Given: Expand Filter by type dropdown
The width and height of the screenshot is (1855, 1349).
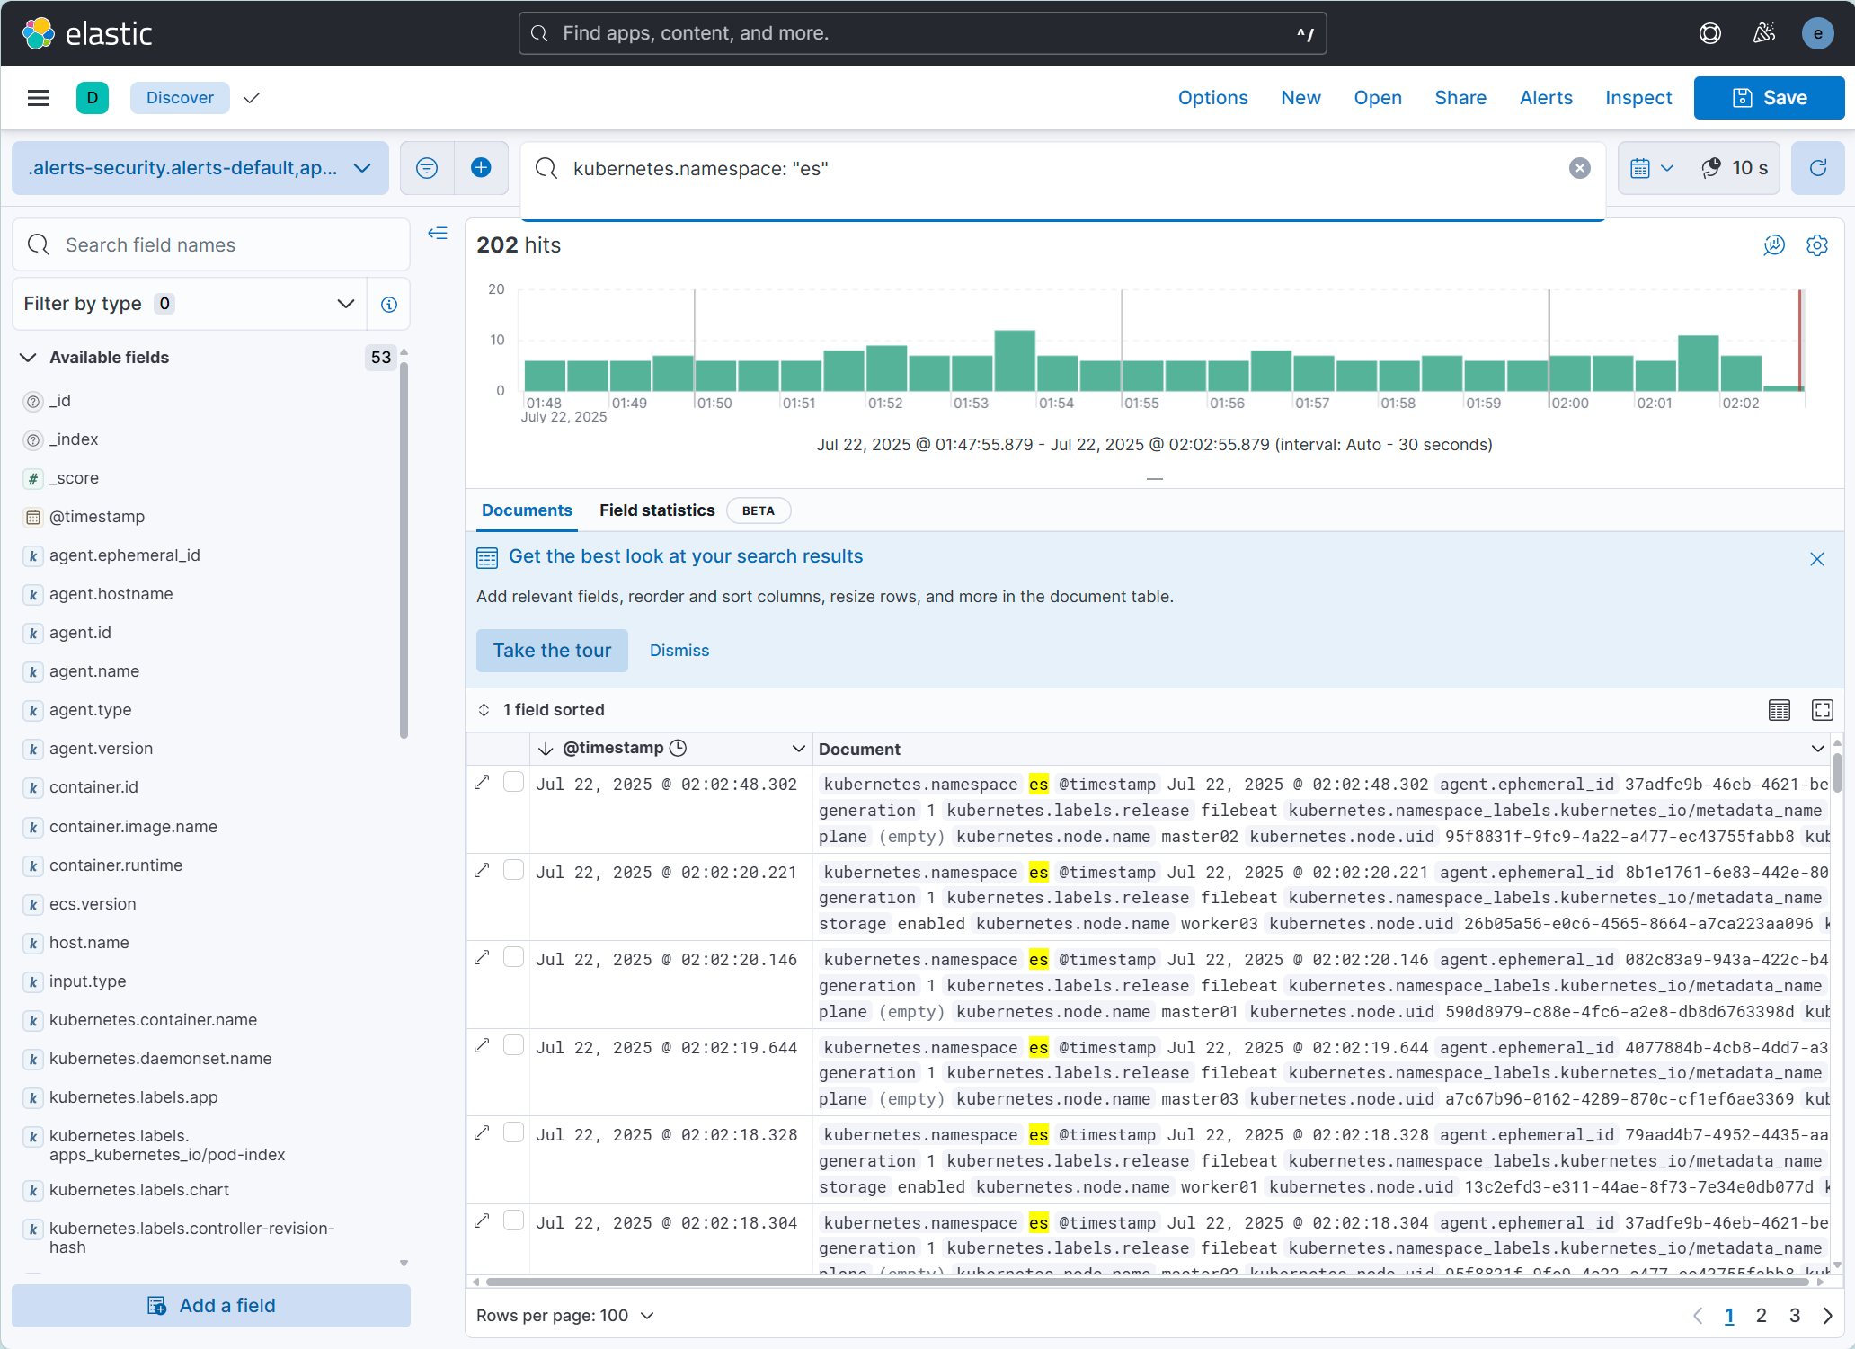Looking at the screenshot, I should tap(189, 304).
